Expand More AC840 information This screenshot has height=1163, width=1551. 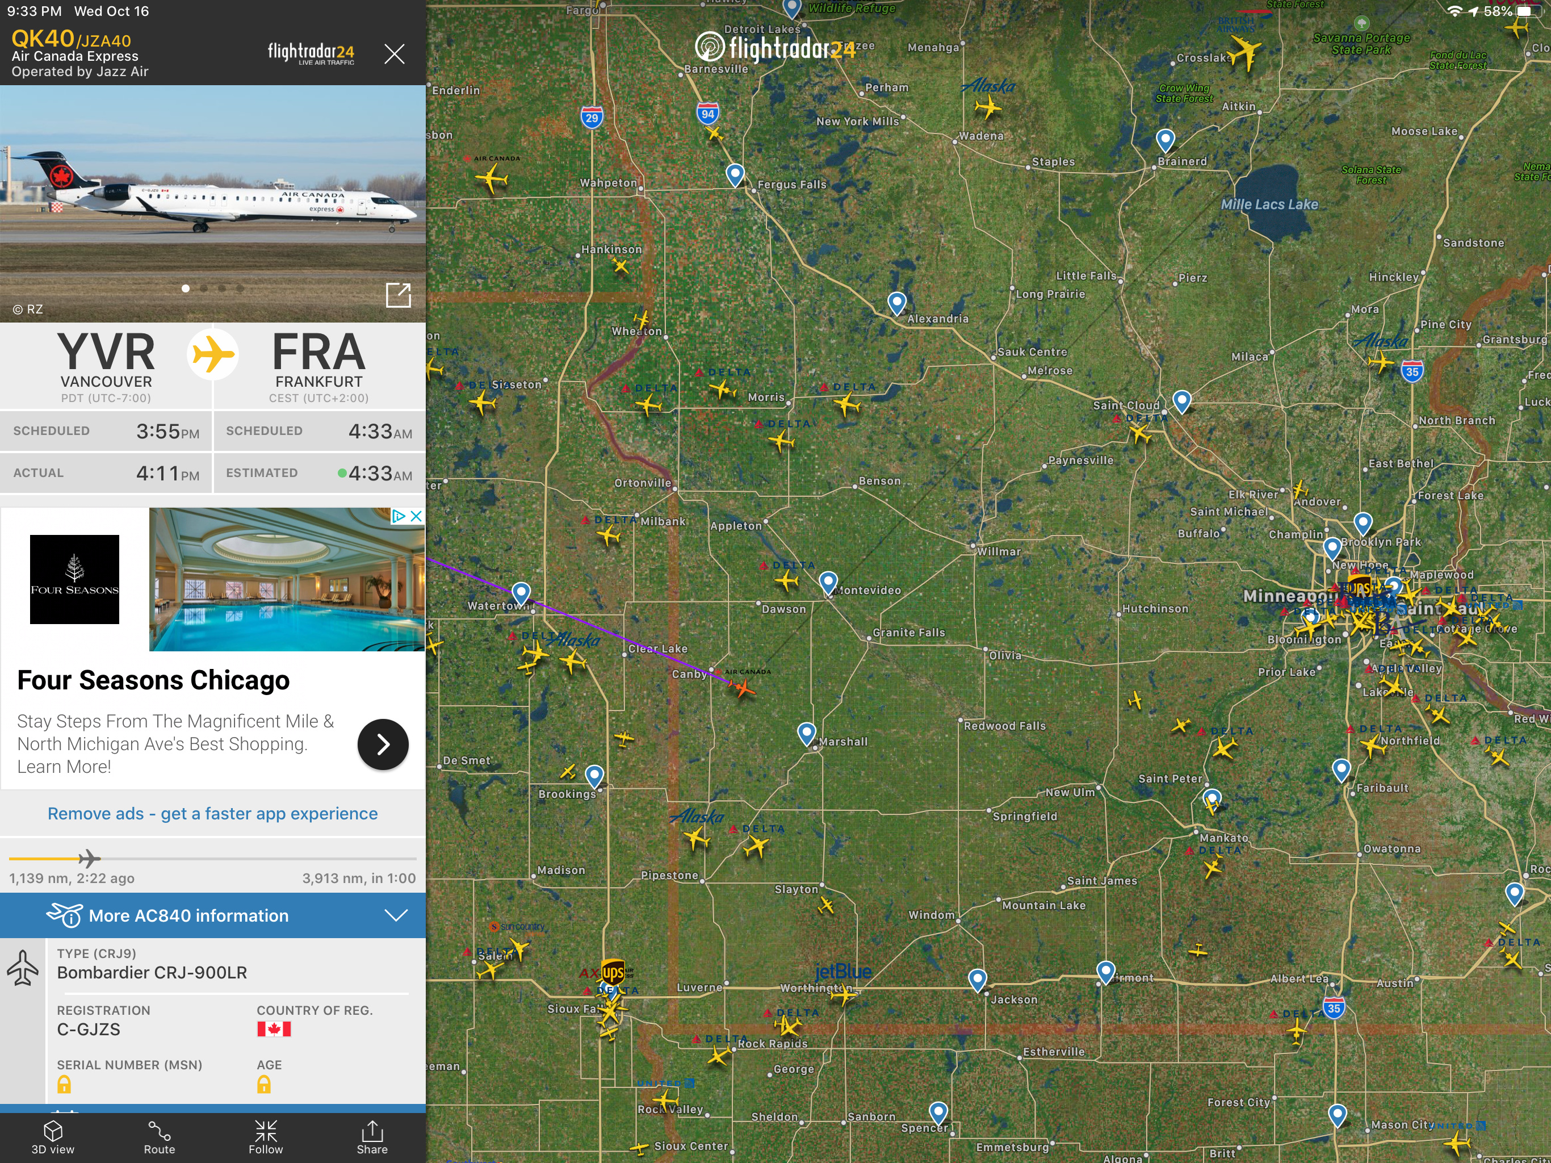click(213, 915)
